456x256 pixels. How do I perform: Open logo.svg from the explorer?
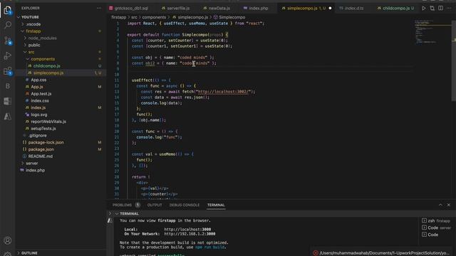39,114
